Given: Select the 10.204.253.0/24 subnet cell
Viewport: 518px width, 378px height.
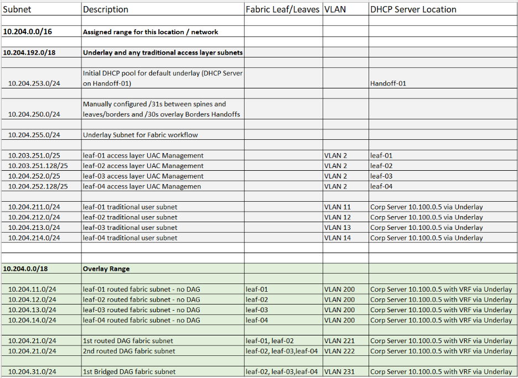Looking at the screenshot, I should pos(42,78).
